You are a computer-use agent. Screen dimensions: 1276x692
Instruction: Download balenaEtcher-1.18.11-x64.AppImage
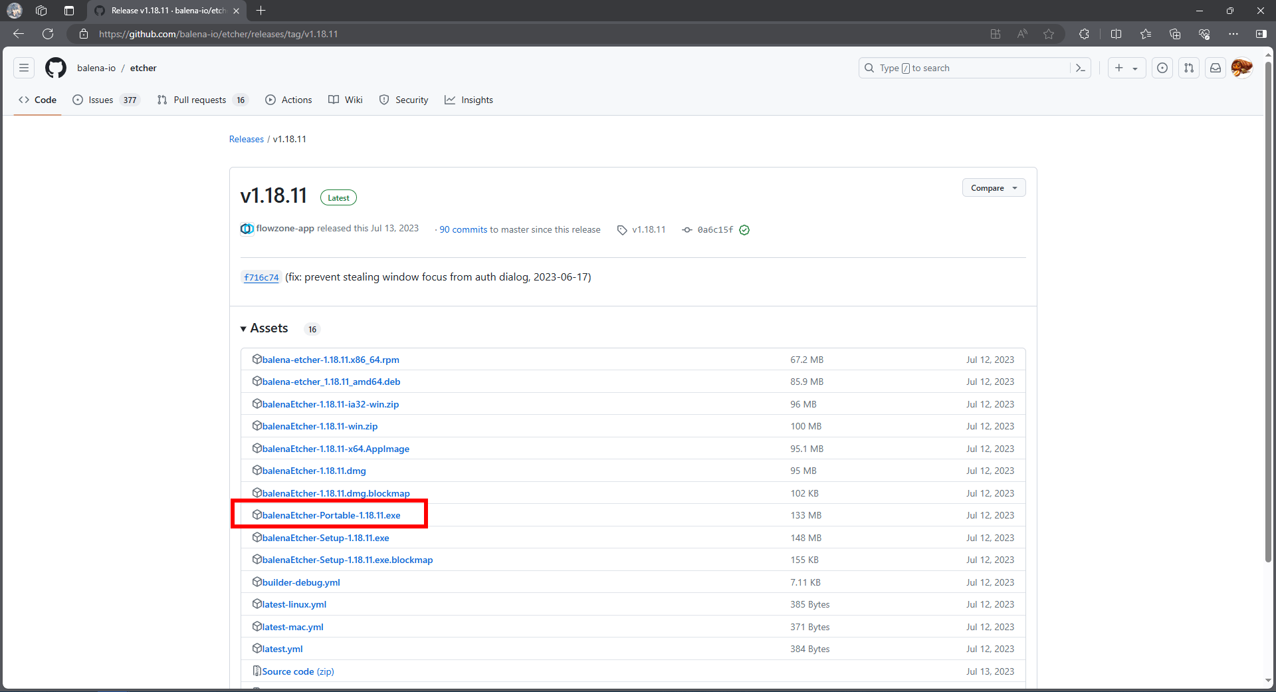(x=336, y=449)
